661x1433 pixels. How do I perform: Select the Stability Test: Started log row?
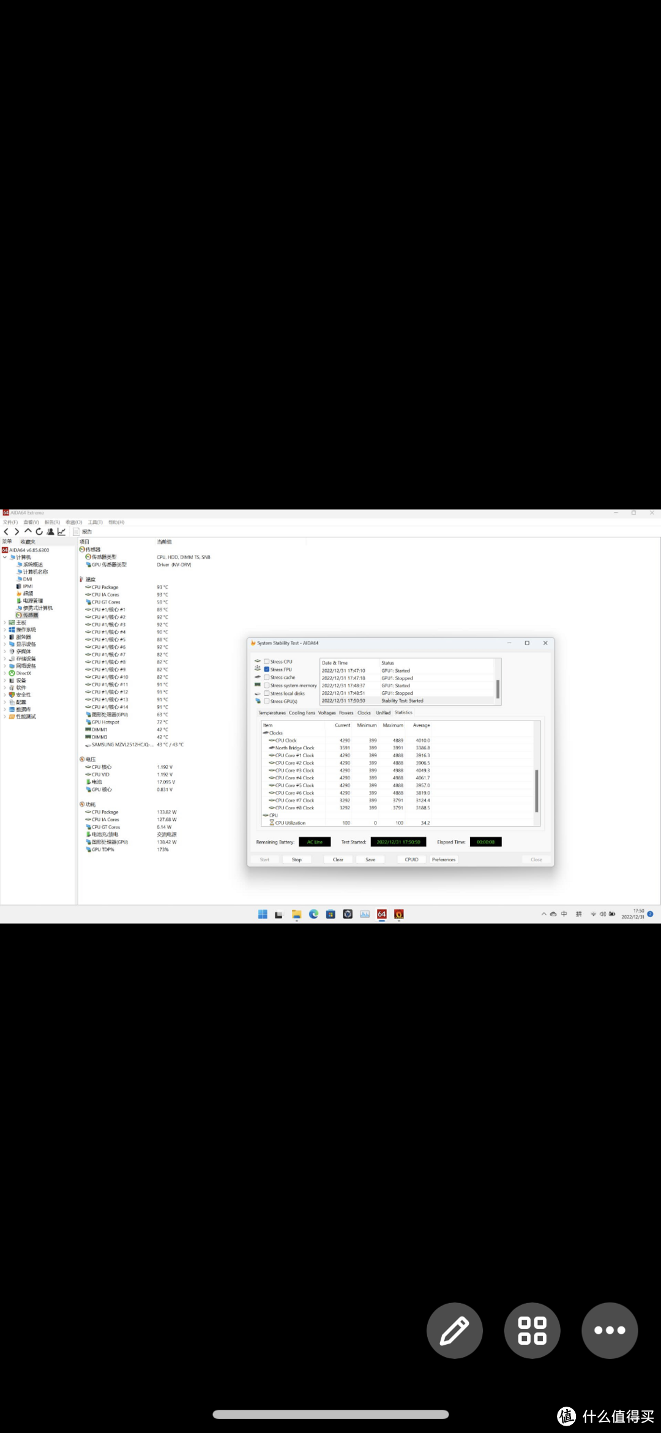click(x=406, y=701)
